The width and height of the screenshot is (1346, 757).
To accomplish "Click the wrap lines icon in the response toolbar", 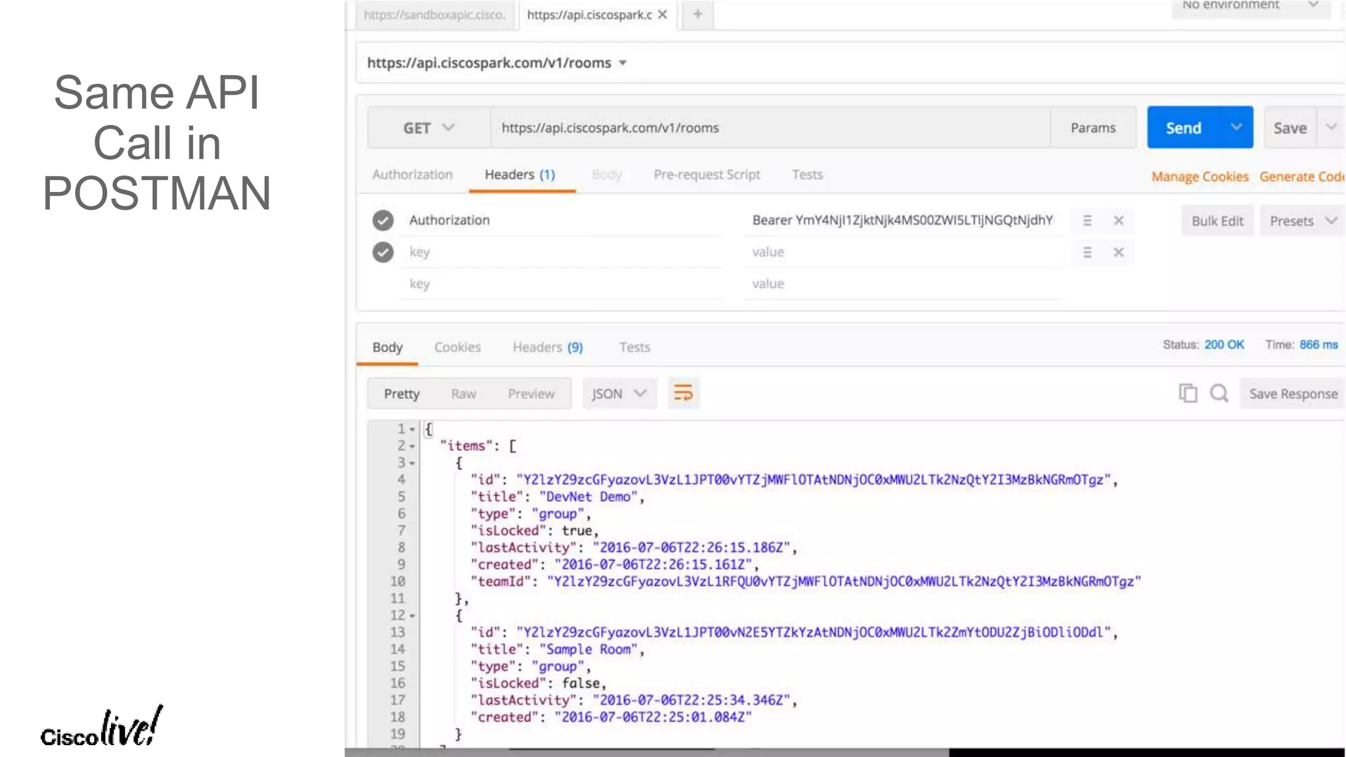I will pyautogui.click(x=684, y=393).
